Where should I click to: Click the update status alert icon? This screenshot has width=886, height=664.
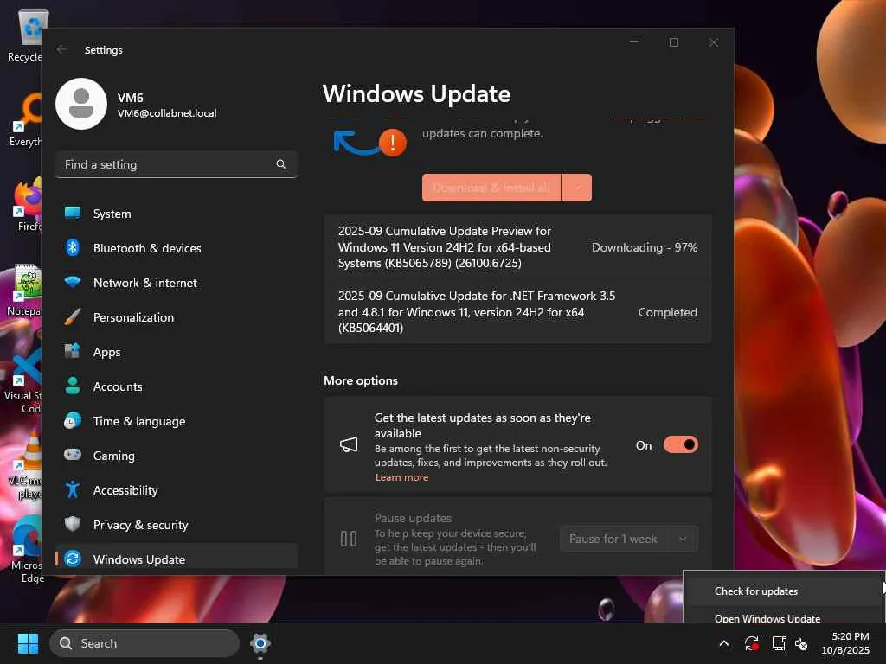point(393,143)
